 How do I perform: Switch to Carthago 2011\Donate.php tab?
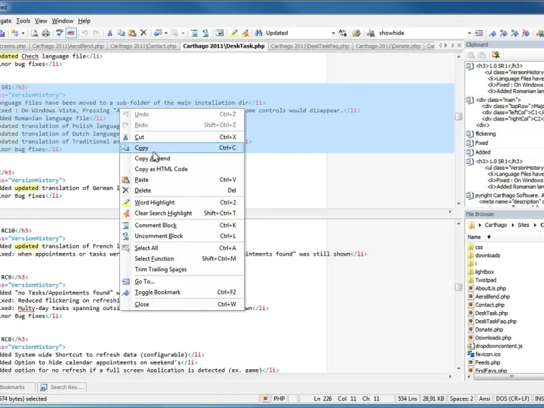pos(388,46)
